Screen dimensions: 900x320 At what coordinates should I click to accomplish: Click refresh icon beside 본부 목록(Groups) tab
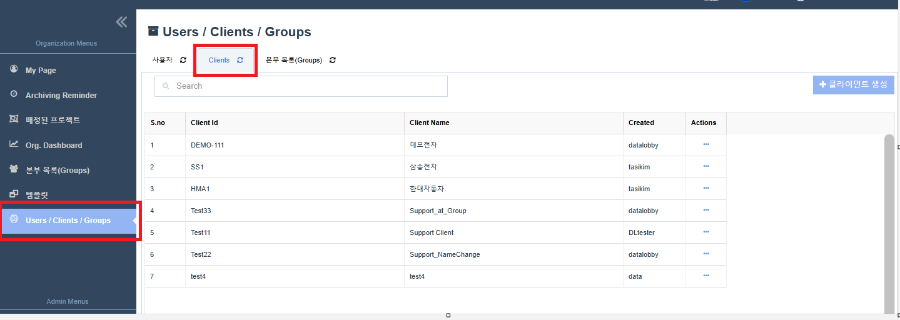(333, 60)
